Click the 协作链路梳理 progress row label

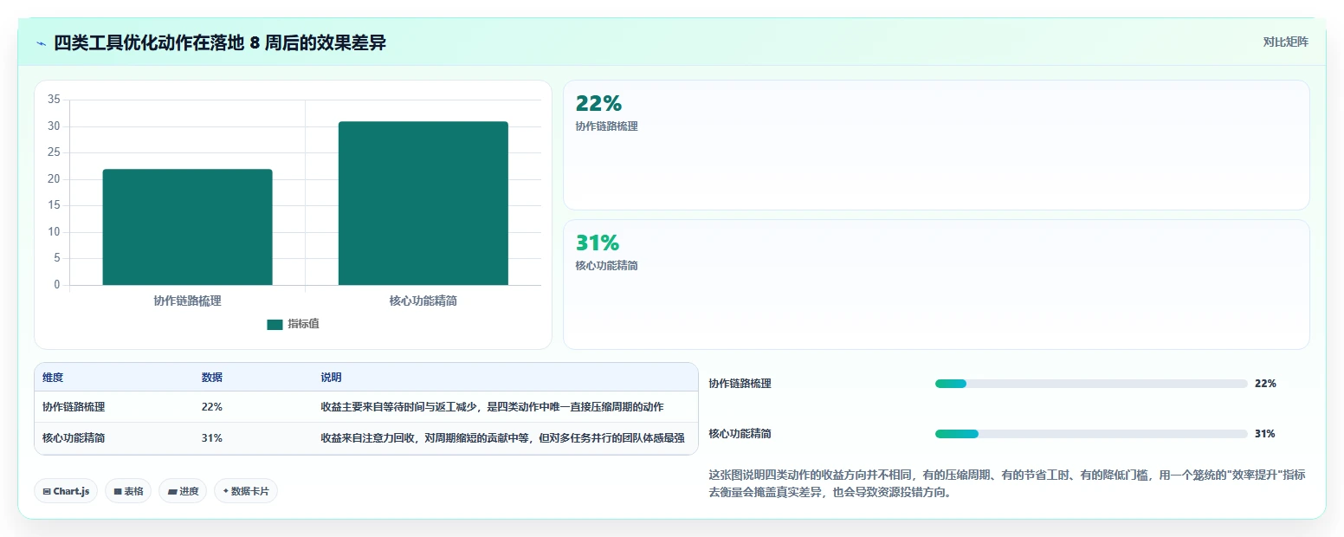(740, 384)
